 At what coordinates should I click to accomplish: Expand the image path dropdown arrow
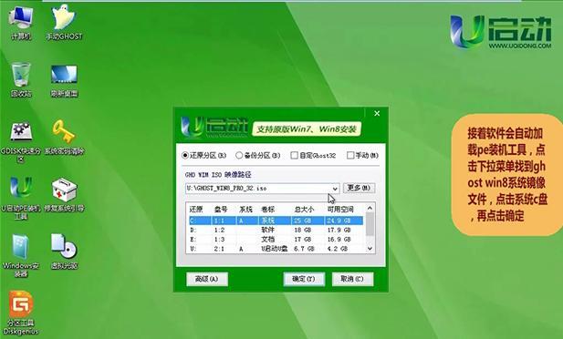coord(335,189)
